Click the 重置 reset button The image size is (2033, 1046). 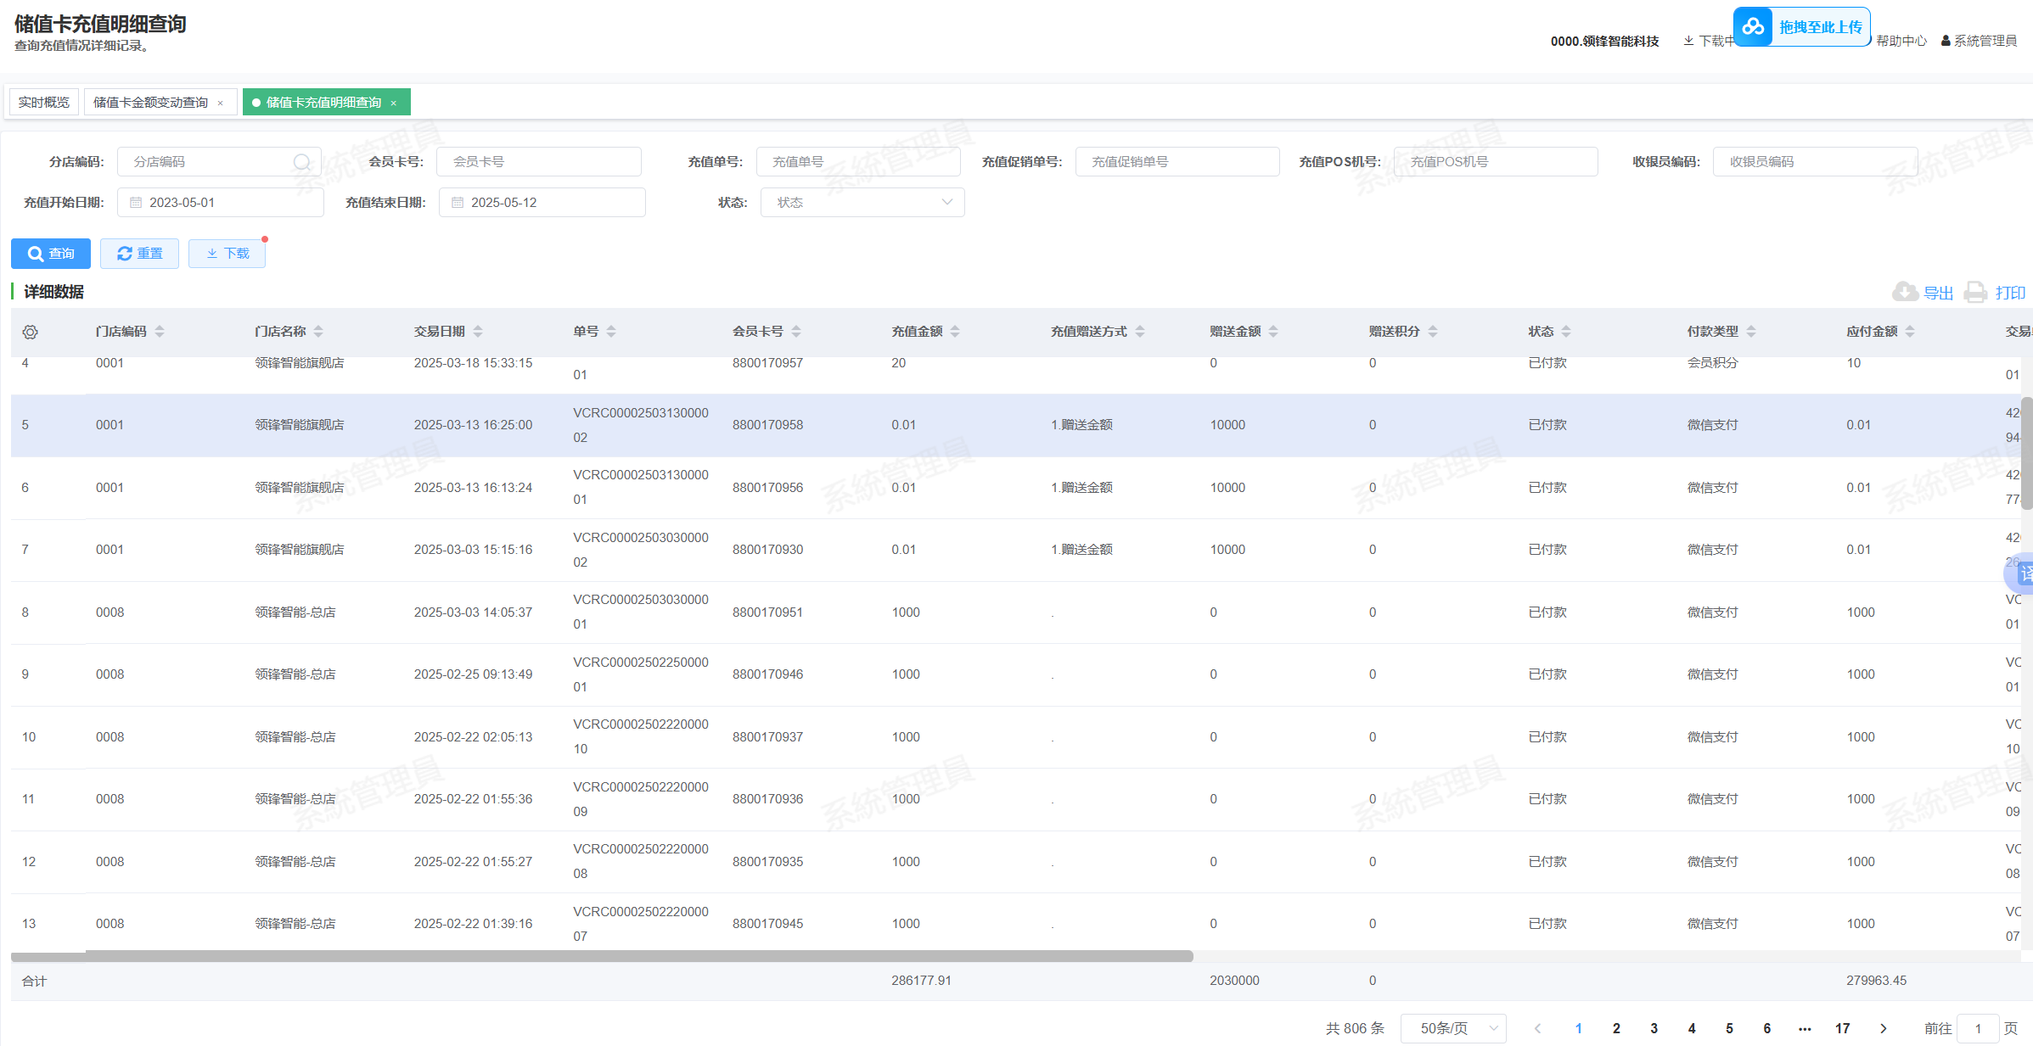point(139,254)
